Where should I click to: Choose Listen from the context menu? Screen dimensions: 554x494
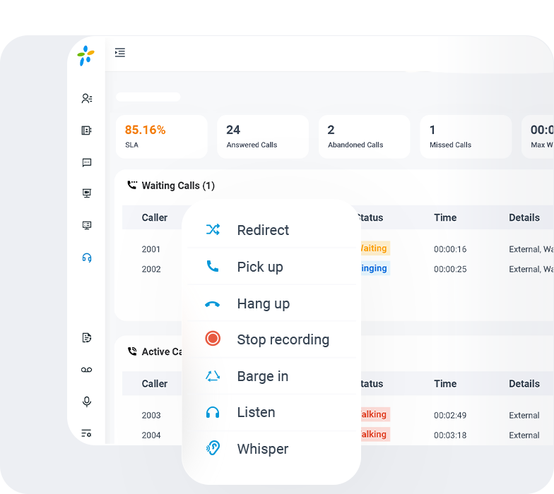pyautogui.click(x=271, y=412)
